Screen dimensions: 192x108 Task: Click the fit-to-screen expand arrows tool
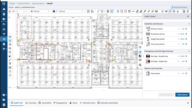(10, 60)
